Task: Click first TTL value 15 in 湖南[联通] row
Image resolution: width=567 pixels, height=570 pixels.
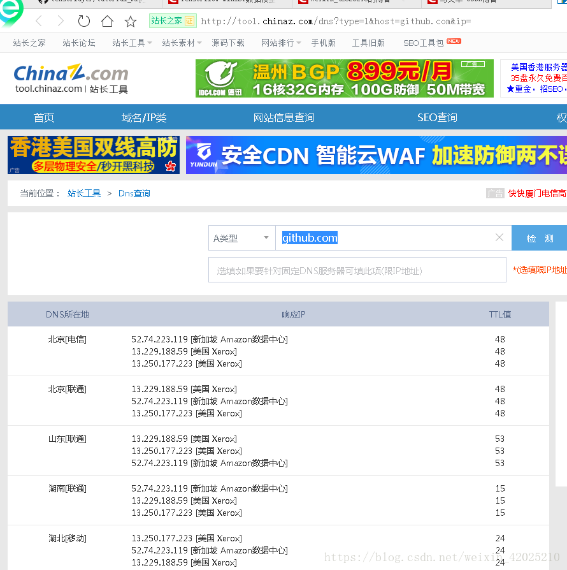Action: tap(500, 488)
